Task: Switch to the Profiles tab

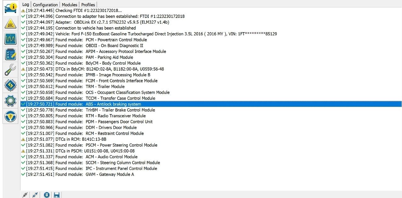Action: (x=88, y=4)
